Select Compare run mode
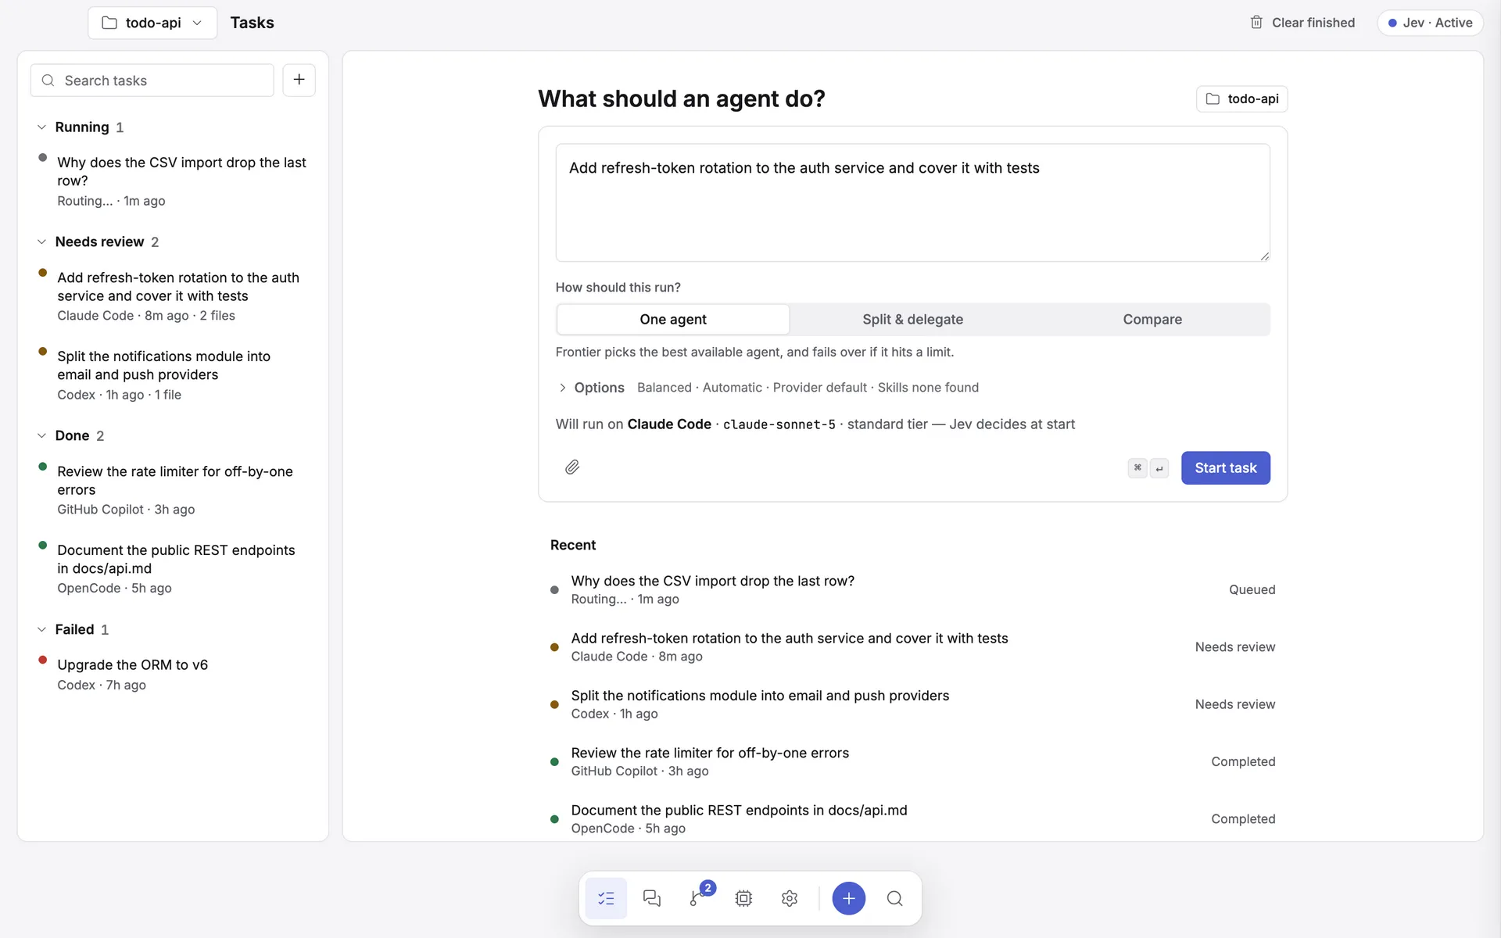This screenshot has height=938, width=1501. click(1152, 319)
